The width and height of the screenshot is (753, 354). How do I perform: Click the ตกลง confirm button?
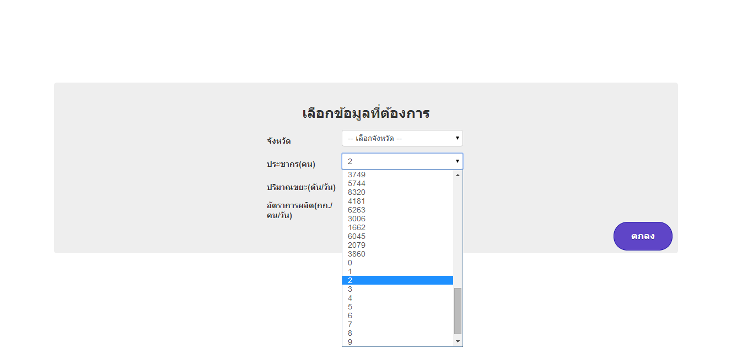tap(643, 236)
